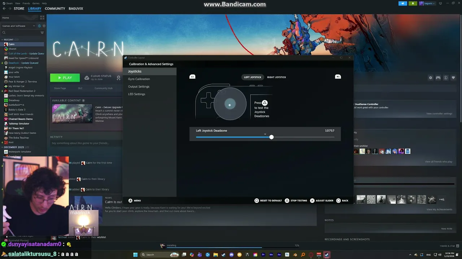Open the BAGUVIX profile tab
The width and height of the screenshot is (462, 259).
76,9
